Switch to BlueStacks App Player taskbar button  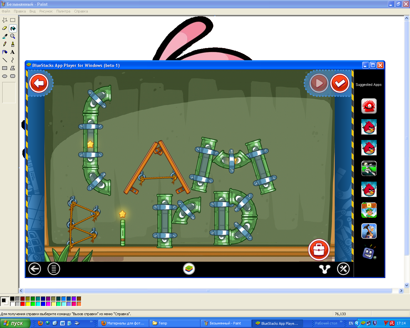277,323
